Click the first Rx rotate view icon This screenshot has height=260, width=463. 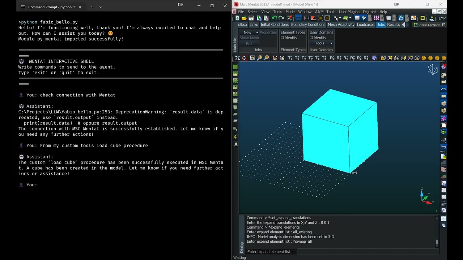332,58
